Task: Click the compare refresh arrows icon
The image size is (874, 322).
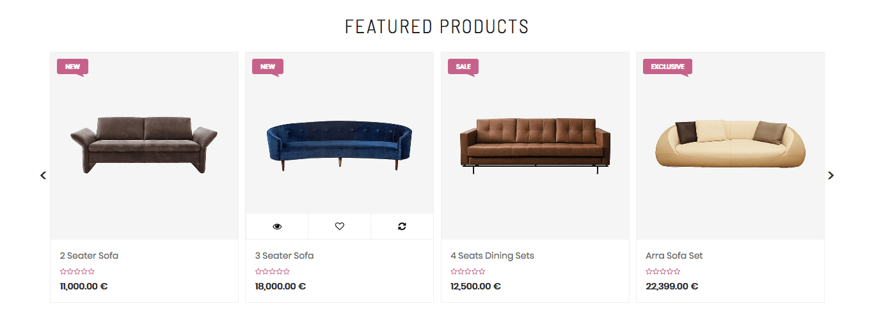Action: click(402, 226)
